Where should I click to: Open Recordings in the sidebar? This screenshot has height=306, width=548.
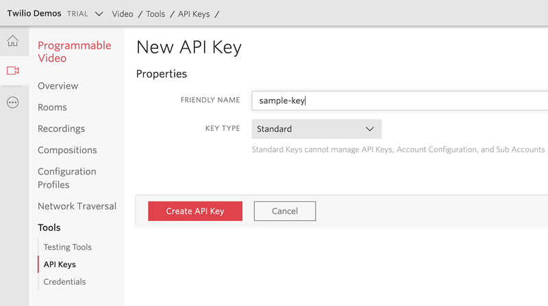pos(61,129)
